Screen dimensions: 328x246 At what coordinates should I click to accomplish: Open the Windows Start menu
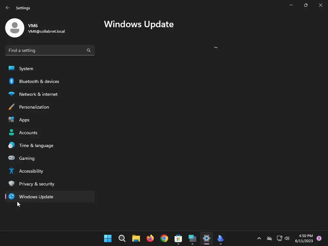(108, 238)
